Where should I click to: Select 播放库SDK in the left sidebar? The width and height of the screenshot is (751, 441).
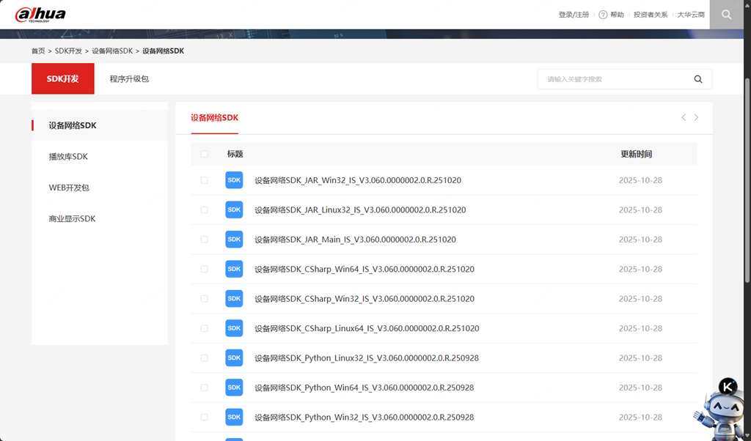[x=68, y=157]
